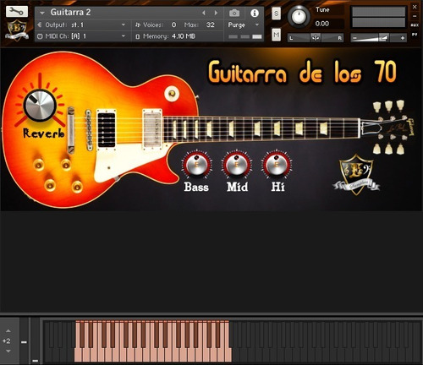Click the Max voices value 32
Screen dimensions: 423x365
point(211,25)
